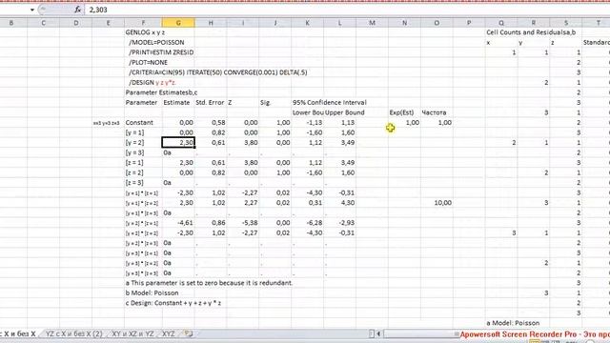Select the Upper Bound value -2,93

[x=346, y=223]
